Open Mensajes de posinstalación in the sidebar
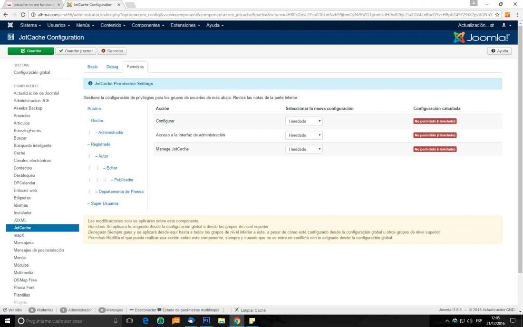The image size is (523, 327). (39, 250)
